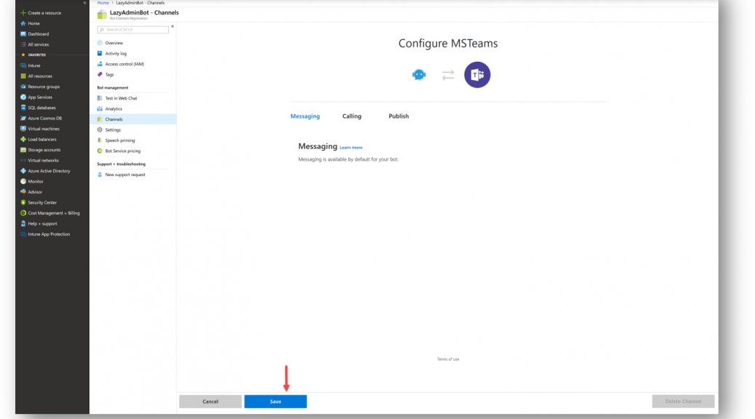Open the Monitor icon in the sidebar
Image resolution: width=755 pixels, height=419 pixels.
pos(23,182)
